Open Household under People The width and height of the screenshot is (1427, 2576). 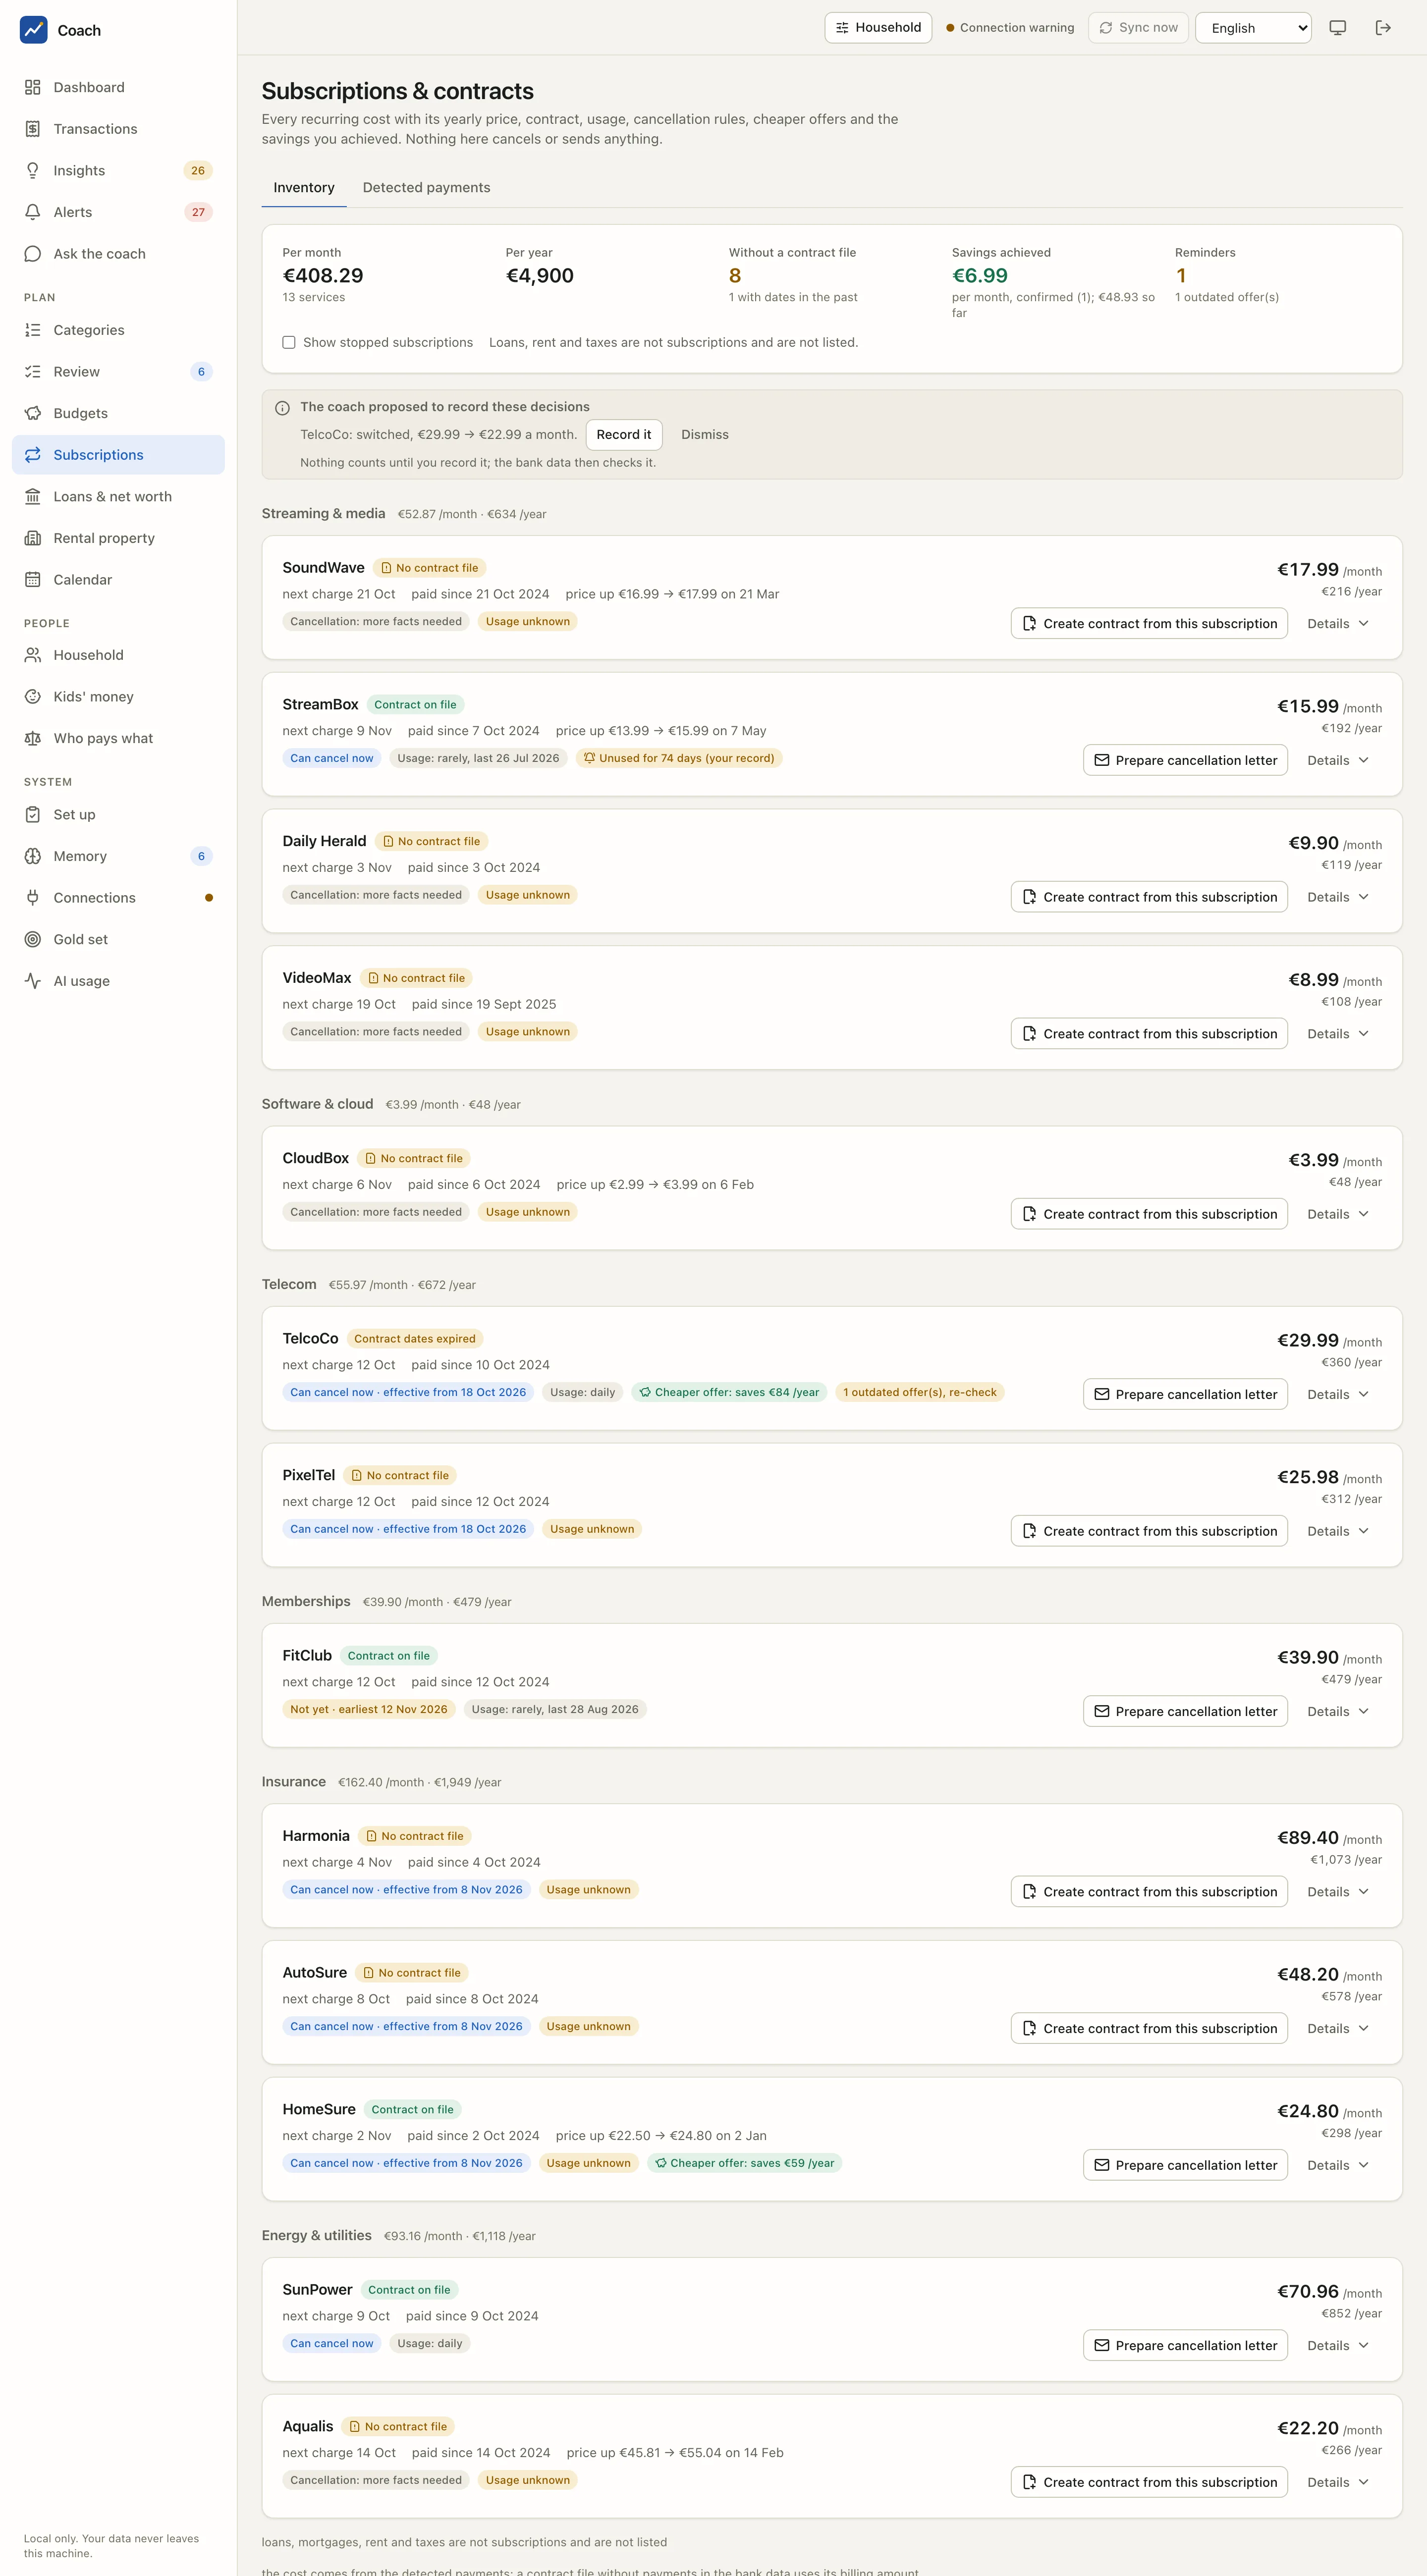[118, 655]
